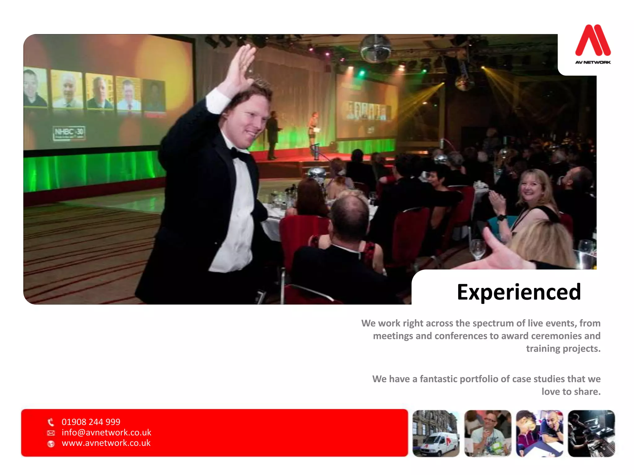The width and height of the screenshot is (634, 475).
Task: Click the globe website icon
Action: (51, 444)
